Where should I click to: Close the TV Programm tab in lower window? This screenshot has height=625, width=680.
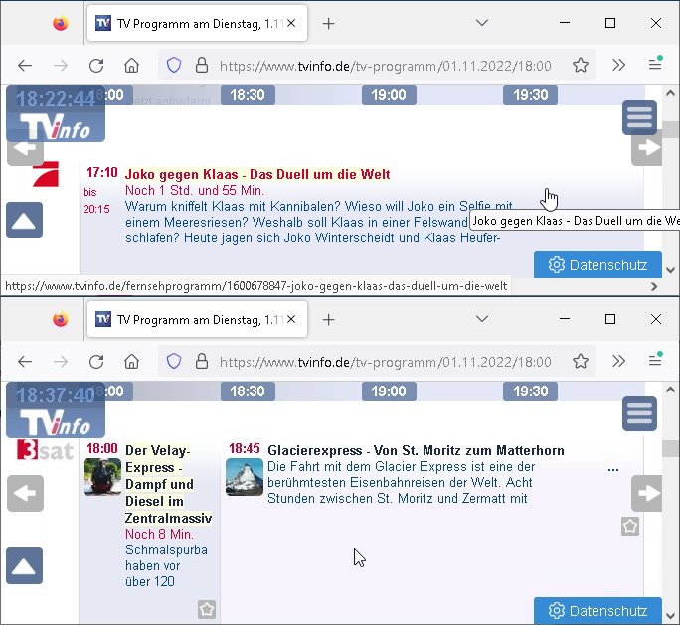[x=291, y=319]
